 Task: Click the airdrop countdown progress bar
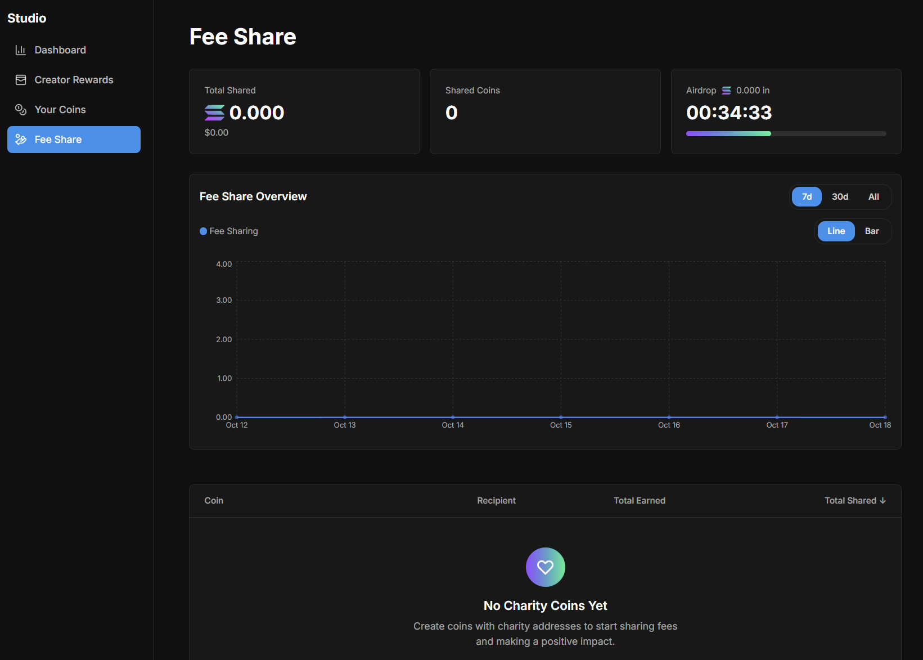pyautogui.click(x=786, y=133)
